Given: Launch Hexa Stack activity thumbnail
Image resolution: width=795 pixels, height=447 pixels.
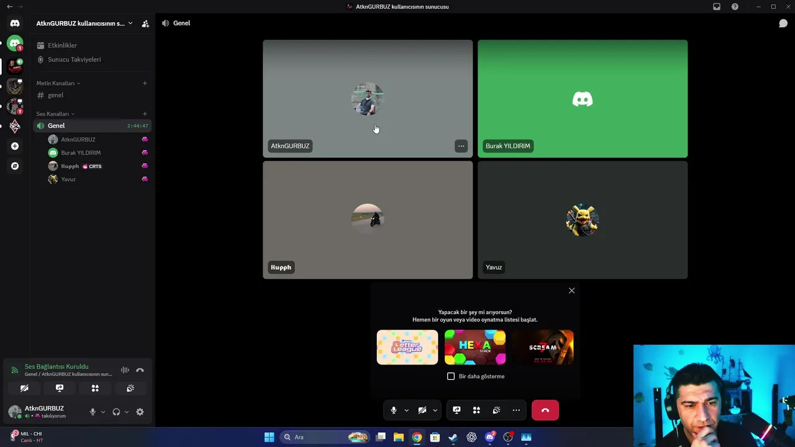Looking at the screenshot, I should tap(475, 347).
